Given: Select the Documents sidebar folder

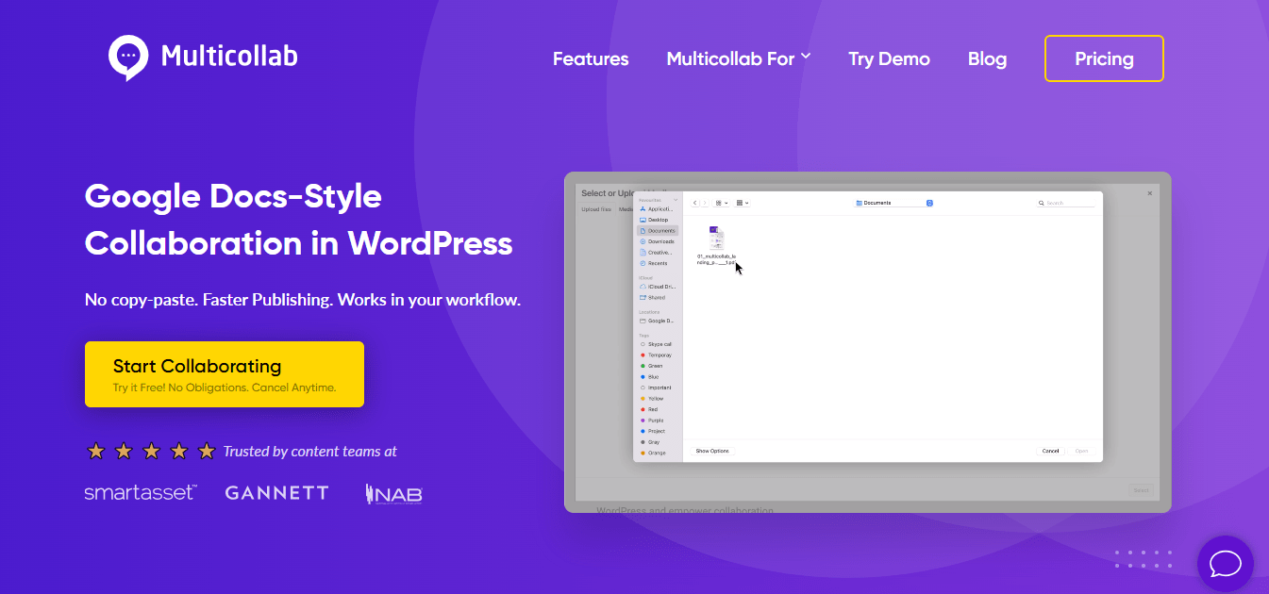Looking at the screenshot, I should (x=658, y=231).
